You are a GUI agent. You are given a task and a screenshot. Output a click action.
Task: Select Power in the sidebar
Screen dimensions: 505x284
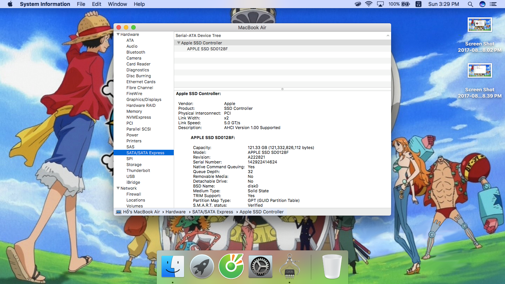click(132, 135)
